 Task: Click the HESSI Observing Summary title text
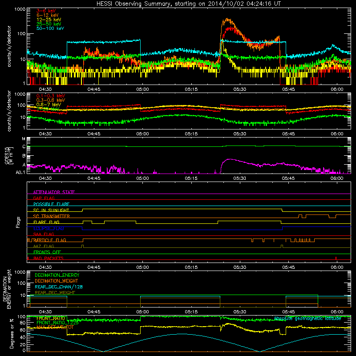point(188,4)
